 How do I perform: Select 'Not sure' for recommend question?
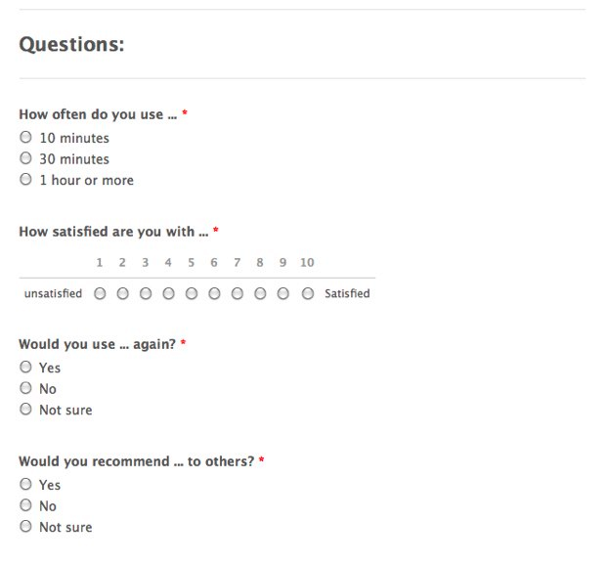(25, 527)
